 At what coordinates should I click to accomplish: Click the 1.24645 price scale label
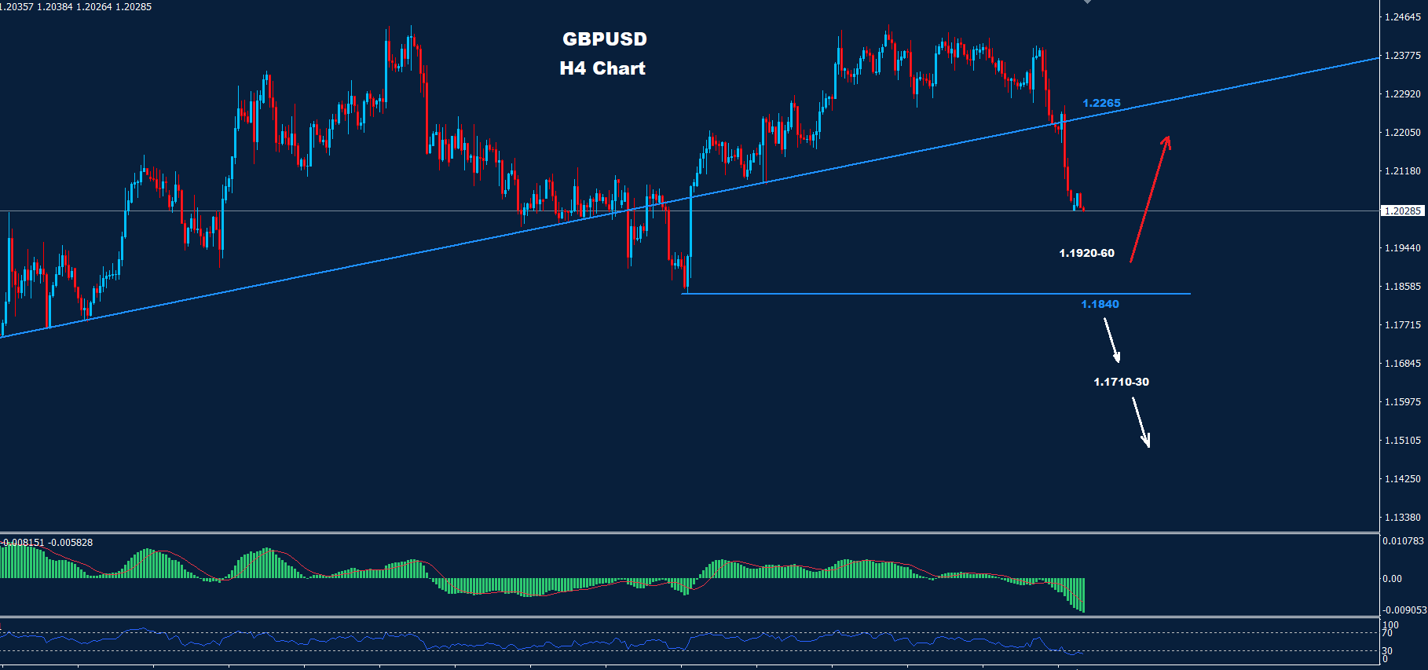tap(1402, 17)
